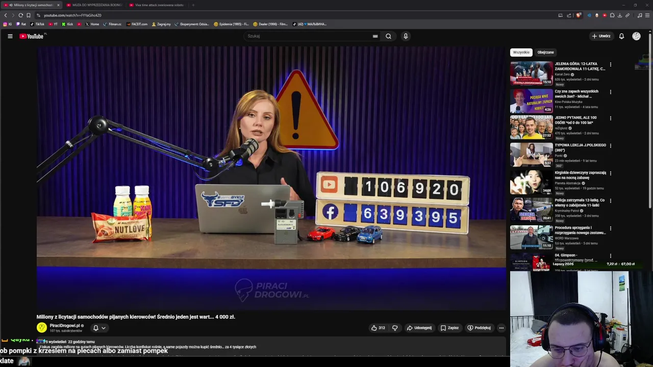
Task: Open the account avatar menu
Action: tap(636, 36)
